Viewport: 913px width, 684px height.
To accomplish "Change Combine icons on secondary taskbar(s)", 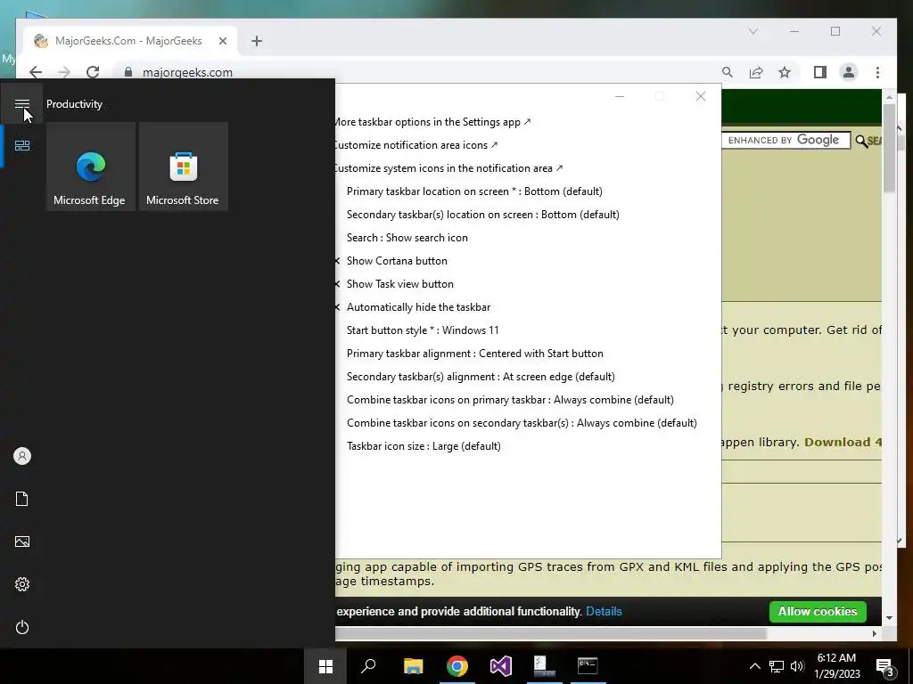I will [522, 423].
